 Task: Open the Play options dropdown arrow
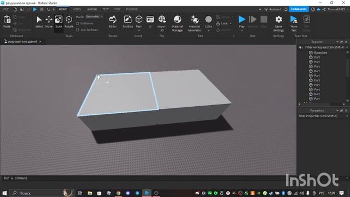(x=242, y=31)
